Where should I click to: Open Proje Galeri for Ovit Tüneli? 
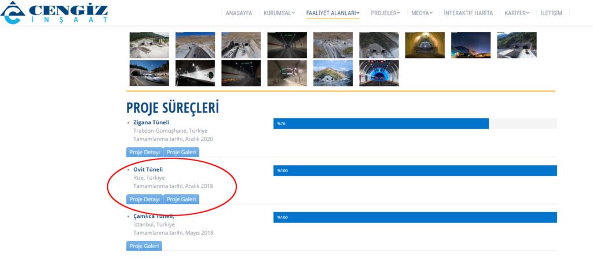[x=181, y=199]
